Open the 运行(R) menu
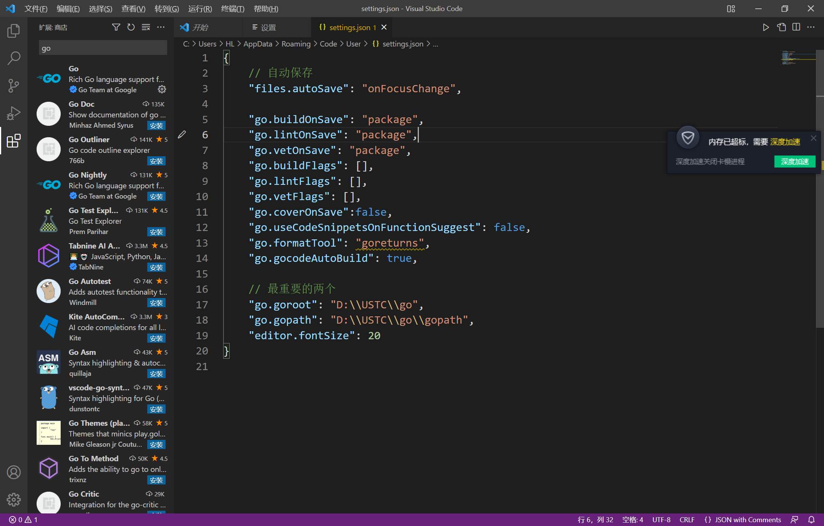 coord(200,9)
